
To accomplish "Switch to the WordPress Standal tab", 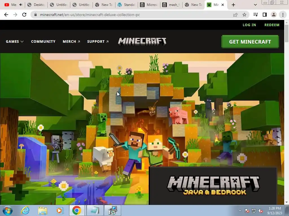I will (x=126, y=5).
